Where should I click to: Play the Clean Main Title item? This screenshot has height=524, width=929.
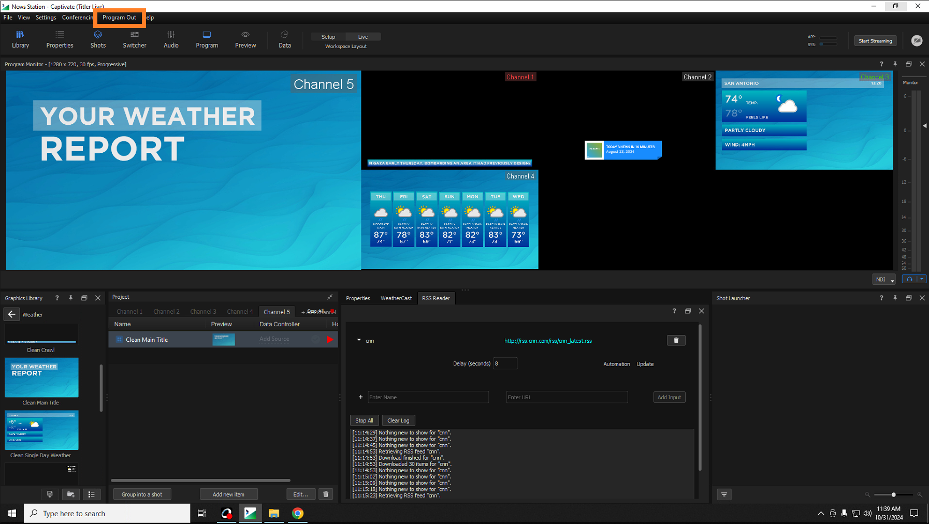pyautogui.click(x=330, y=340)
